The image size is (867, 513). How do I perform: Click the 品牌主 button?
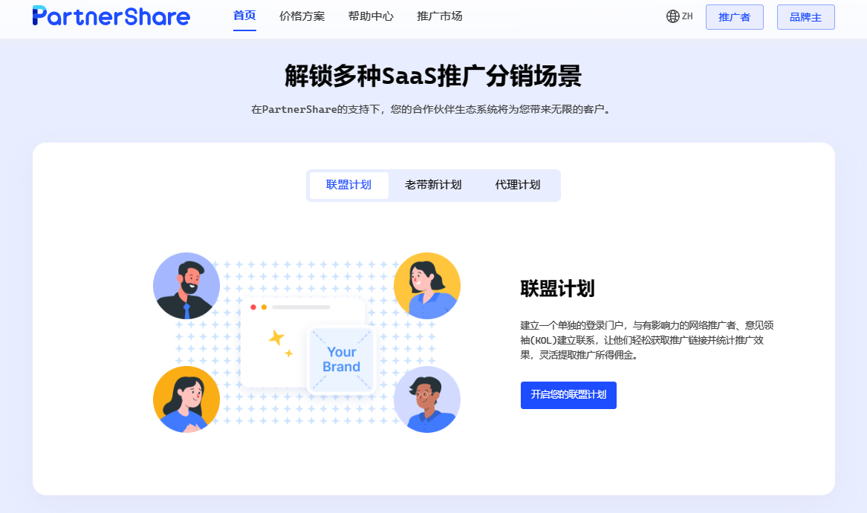(x=805, y=17)
